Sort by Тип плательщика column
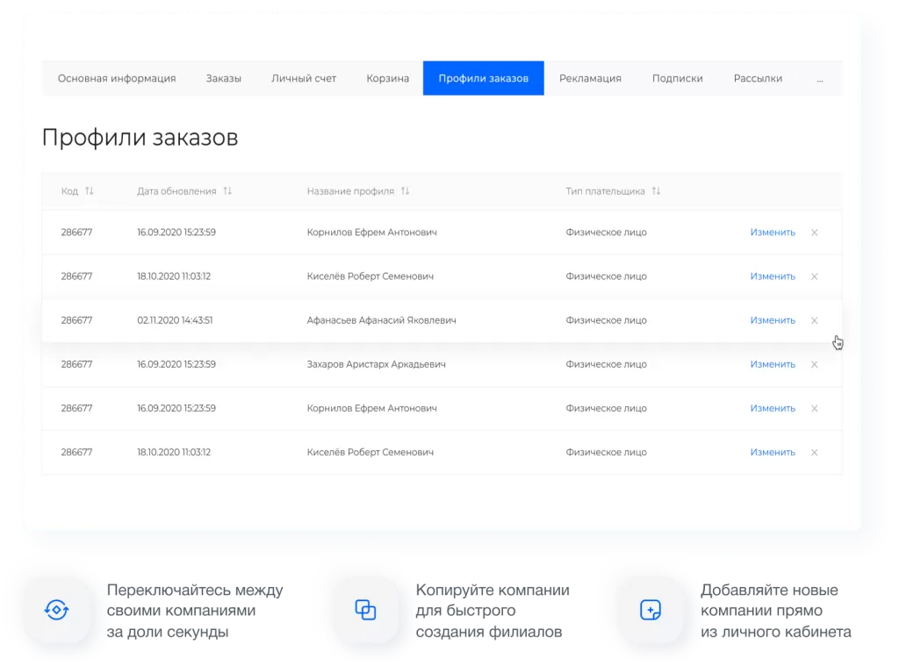Viewport: 899px width, 666px height. pyautogui.click(x=656, y=191)
